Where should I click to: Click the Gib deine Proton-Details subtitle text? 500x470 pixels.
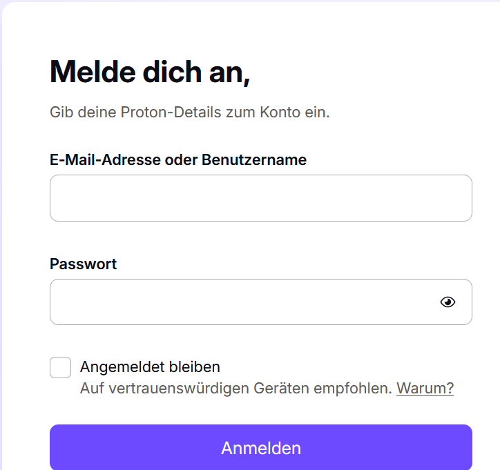pyautogui.click(x=190, y=112)
